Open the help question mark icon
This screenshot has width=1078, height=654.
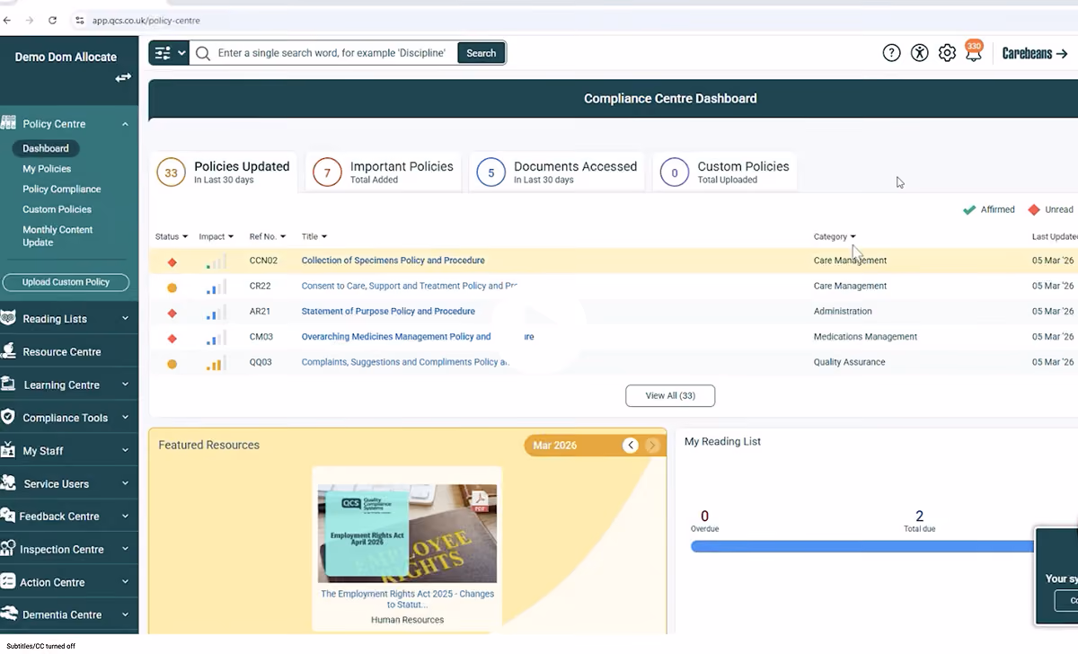(891, 53)
